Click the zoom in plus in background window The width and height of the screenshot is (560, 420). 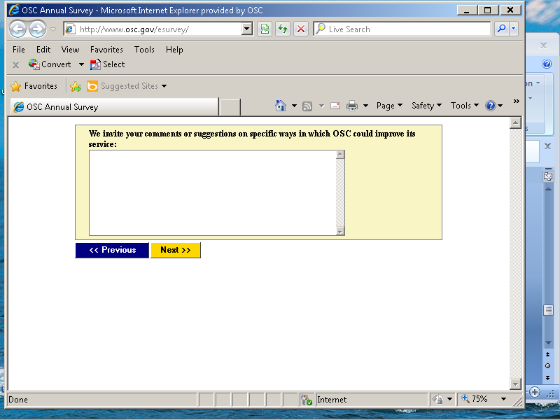pyautogui.click(x=535, y=392)
